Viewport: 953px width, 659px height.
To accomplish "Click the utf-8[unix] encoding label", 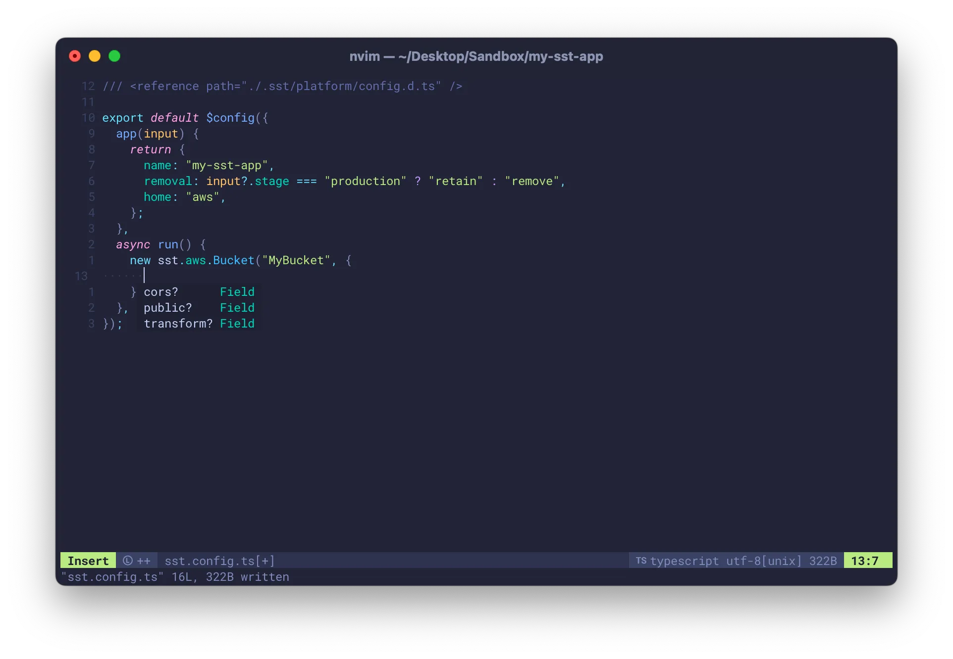I will click(x=764, y=561).
